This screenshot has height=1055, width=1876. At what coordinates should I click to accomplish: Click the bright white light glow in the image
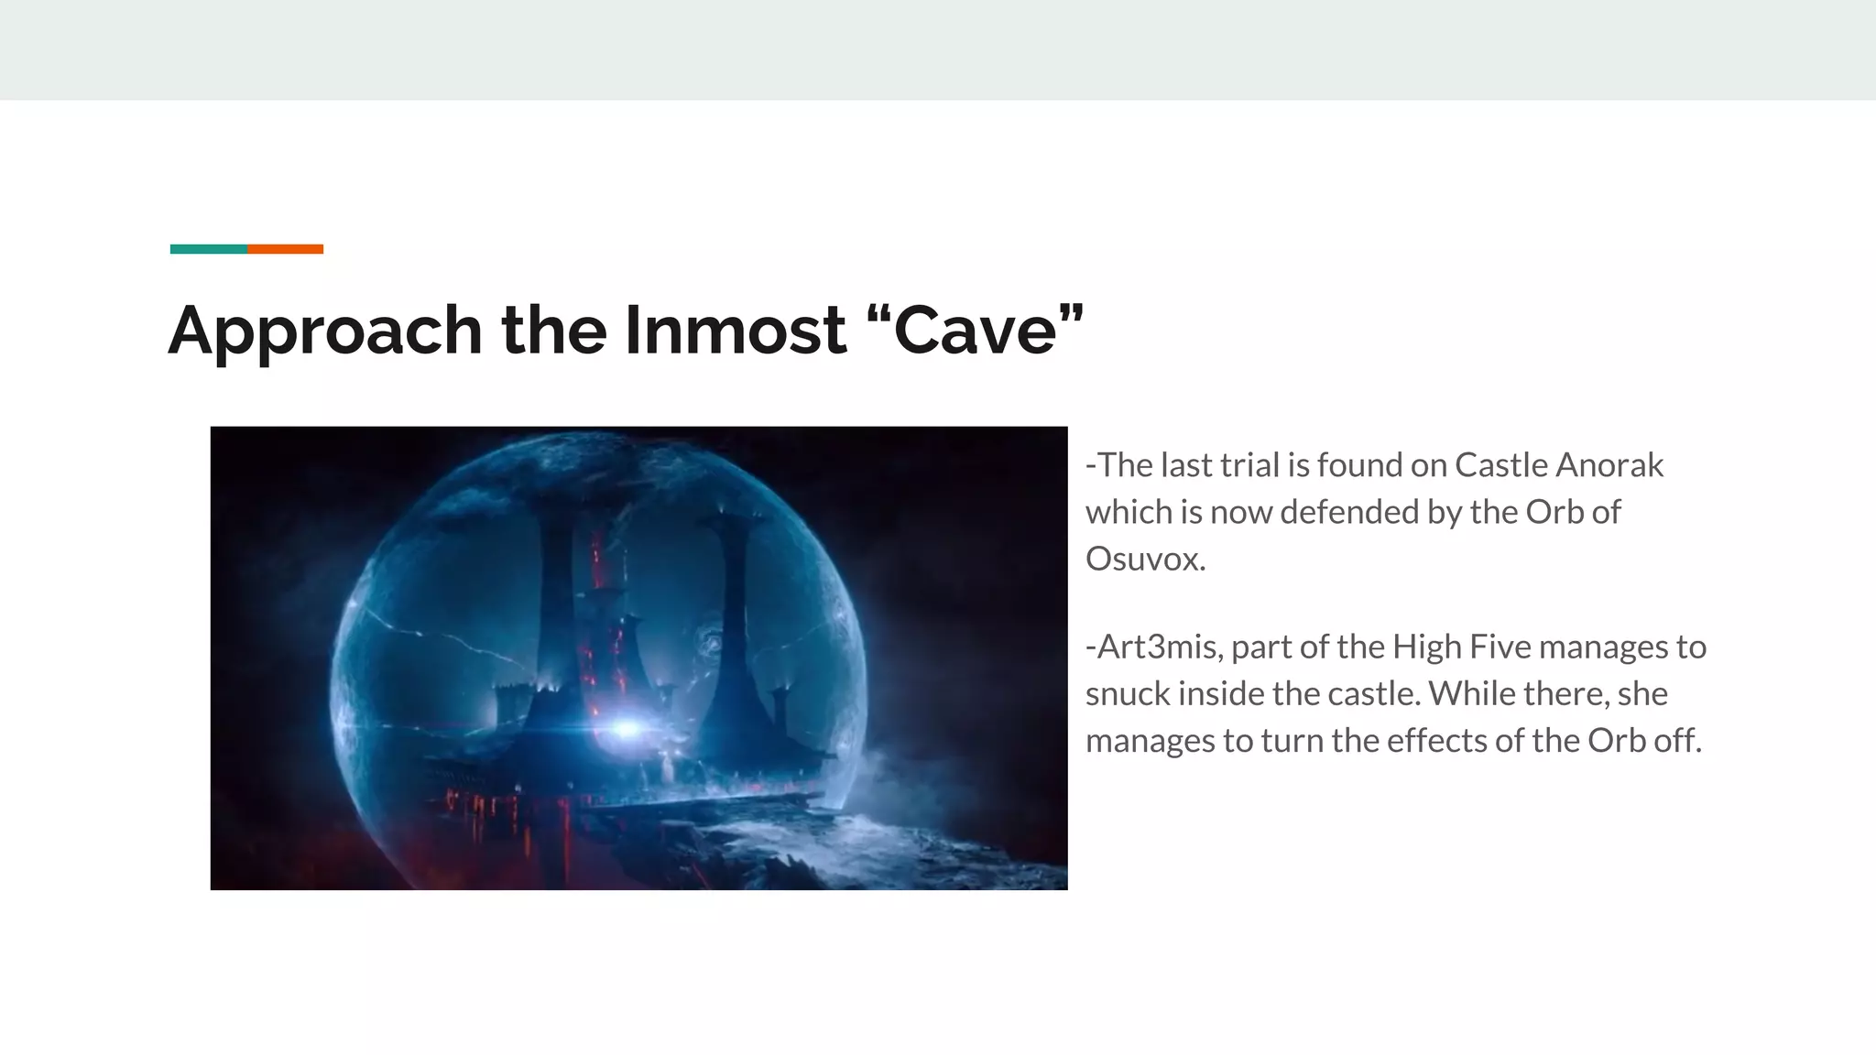coord(627,729)
